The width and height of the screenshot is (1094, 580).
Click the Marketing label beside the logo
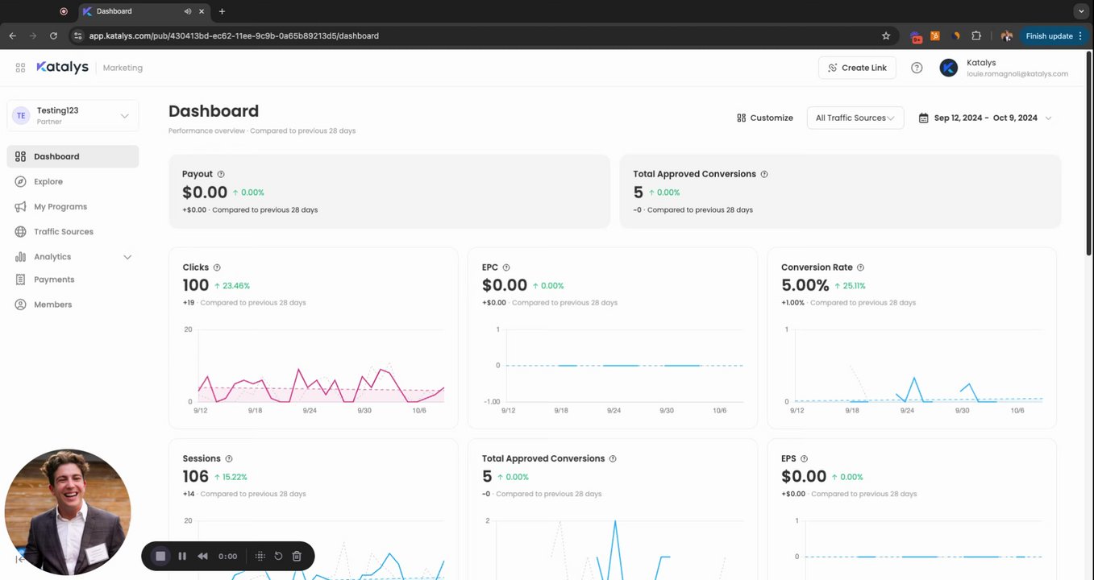coord(123,68)
